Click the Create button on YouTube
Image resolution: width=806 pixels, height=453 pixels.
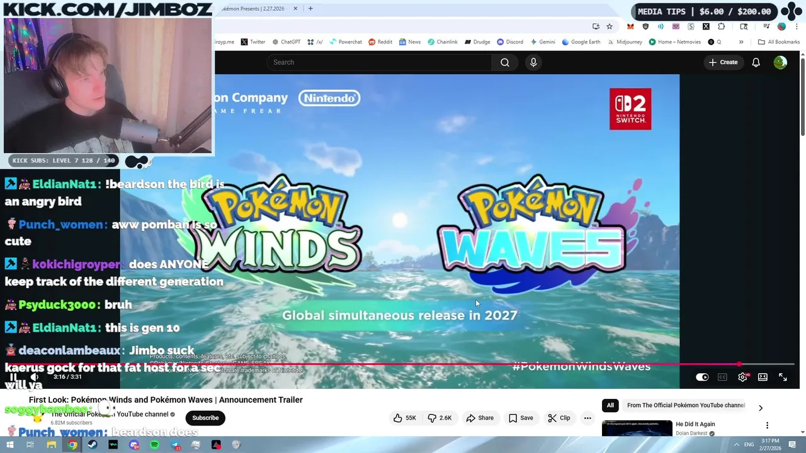pyautogui.click(x=723, y=62)
